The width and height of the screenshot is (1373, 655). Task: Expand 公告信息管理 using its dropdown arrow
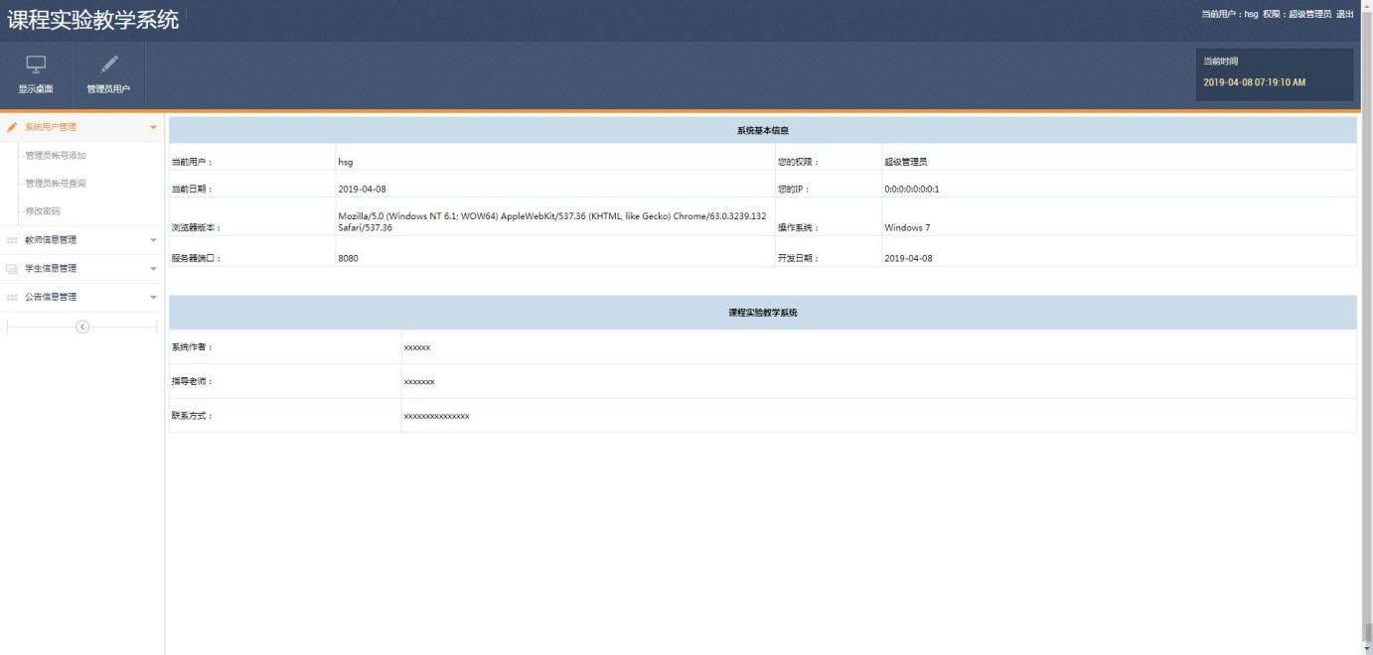[153, 298]
